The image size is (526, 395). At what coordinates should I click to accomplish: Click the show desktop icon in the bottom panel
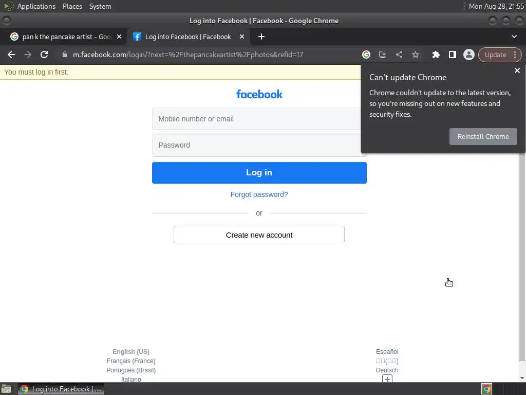click(x=6, y=389)
